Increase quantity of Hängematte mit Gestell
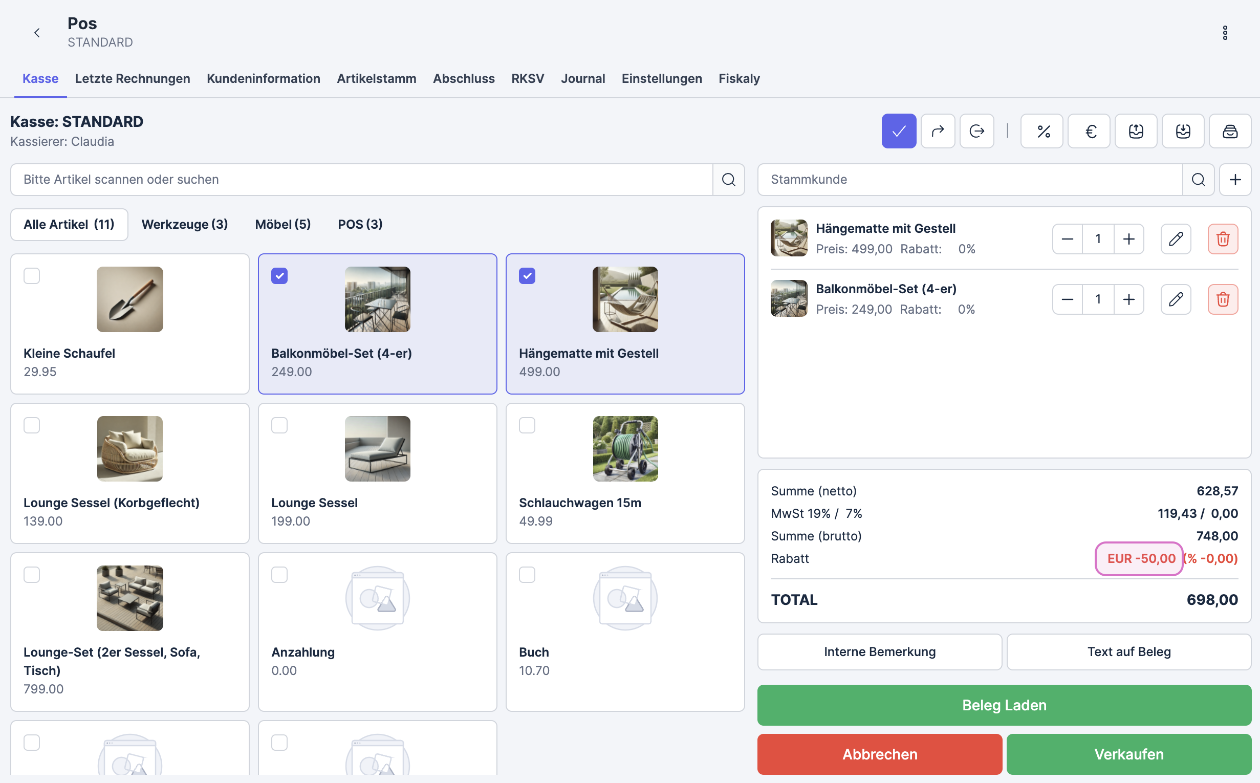 click(1128, 238)
